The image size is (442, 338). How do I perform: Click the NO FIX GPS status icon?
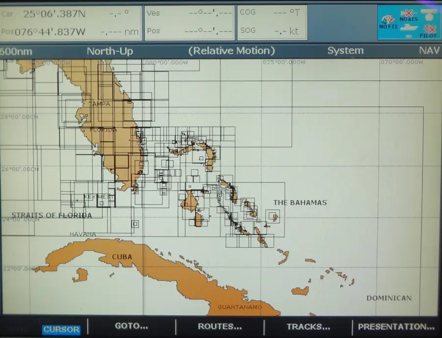[x=389, y=20]
